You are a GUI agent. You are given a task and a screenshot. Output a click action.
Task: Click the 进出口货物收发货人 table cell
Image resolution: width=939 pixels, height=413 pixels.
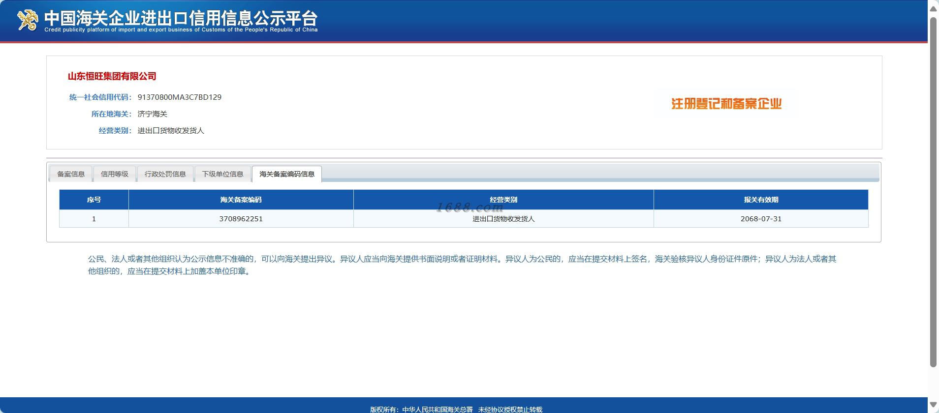click(x=503, y=219)
